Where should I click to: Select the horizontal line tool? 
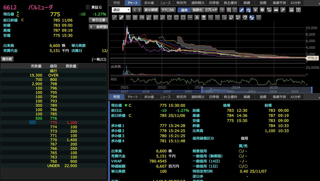tap(190, 17)
